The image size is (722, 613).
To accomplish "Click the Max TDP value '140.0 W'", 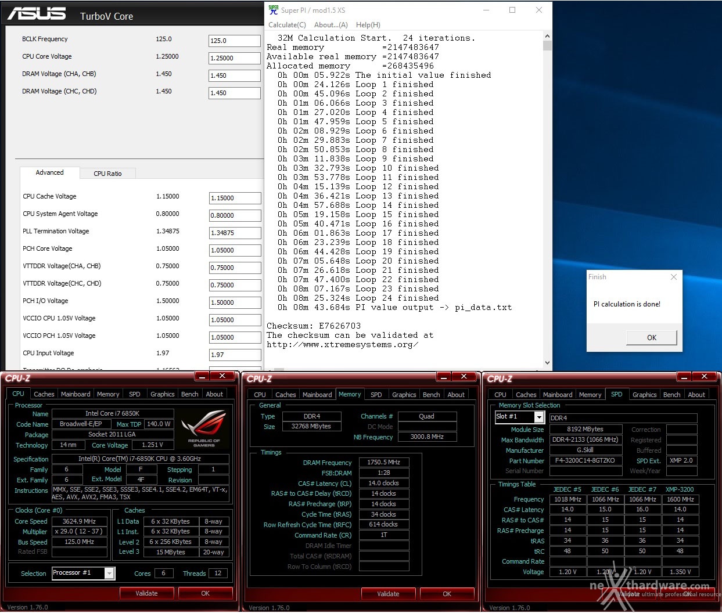I will pyautogui.click(x=159, y=424).
